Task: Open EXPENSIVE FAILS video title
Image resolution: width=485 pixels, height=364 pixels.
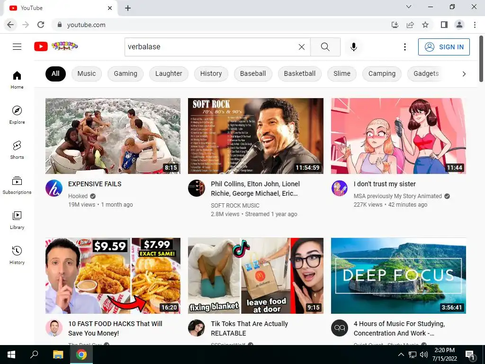Action: [95, 184]
